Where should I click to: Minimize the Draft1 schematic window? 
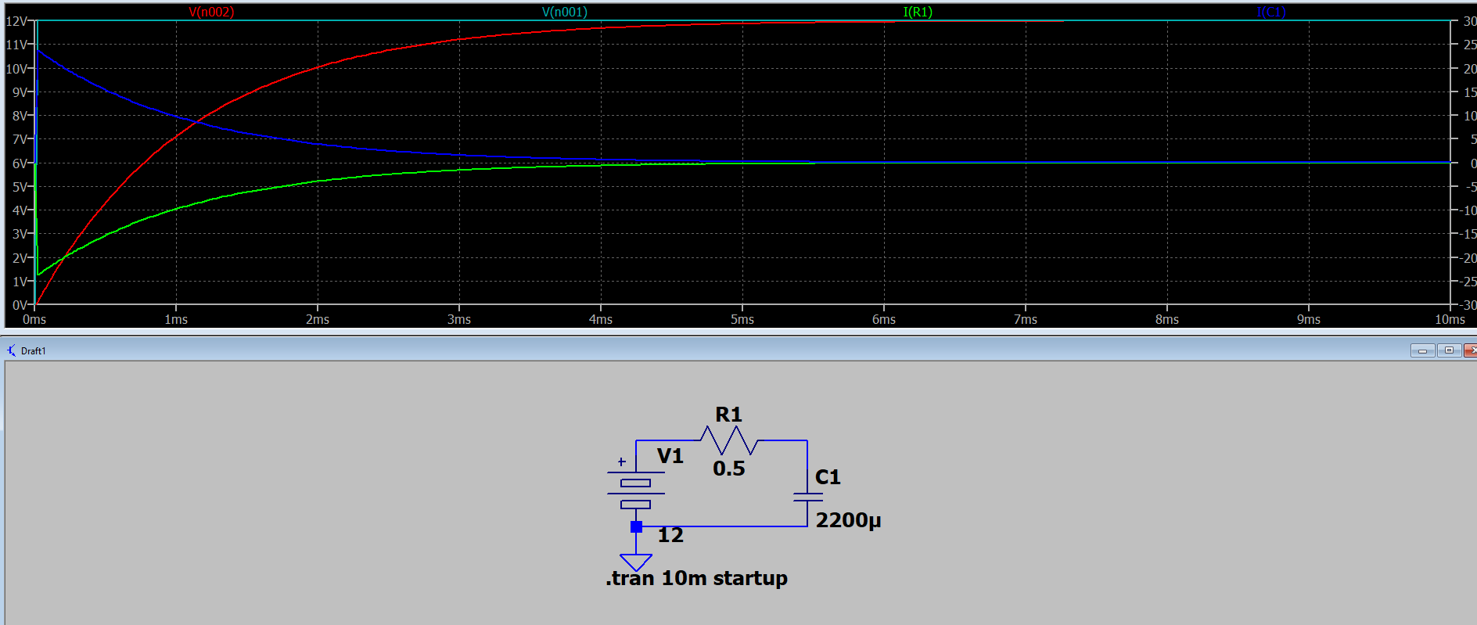1422,350
